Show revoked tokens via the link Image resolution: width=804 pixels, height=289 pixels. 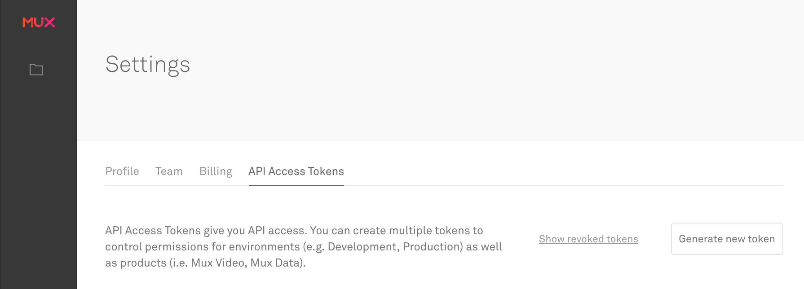(588, 239)
